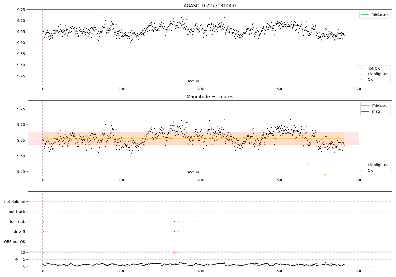Click the green mag AGASC legend line sample
Screen dimensions: 396x277
click(365, 14)
